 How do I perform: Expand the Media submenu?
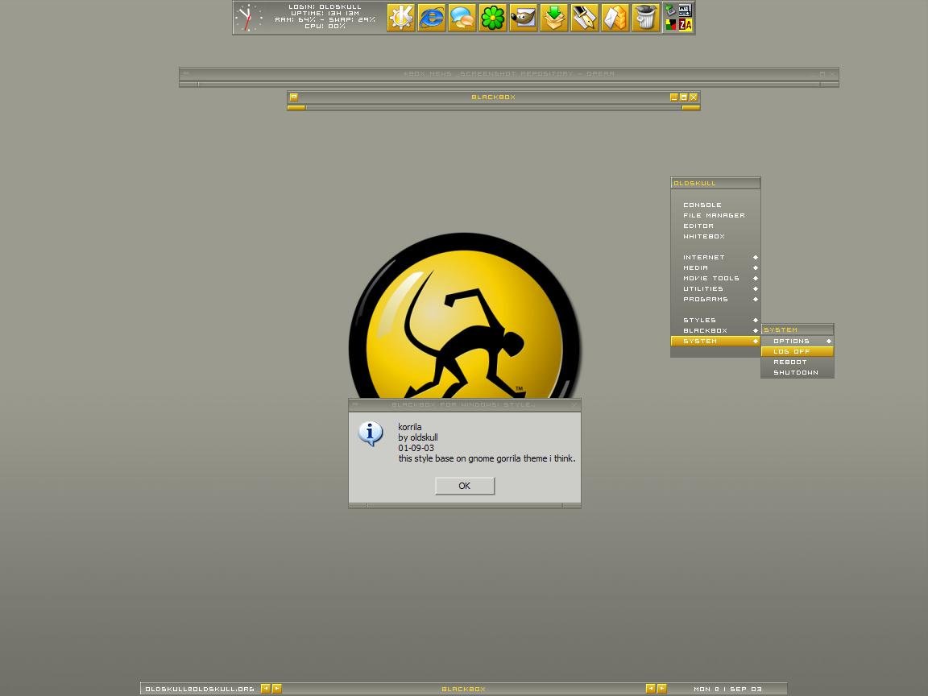tap(715, 267)
